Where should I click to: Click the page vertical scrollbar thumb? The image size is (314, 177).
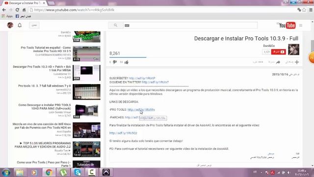(x=312, y=46)
